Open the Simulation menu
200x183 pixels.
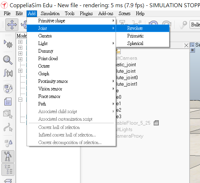tap(50, 14)
